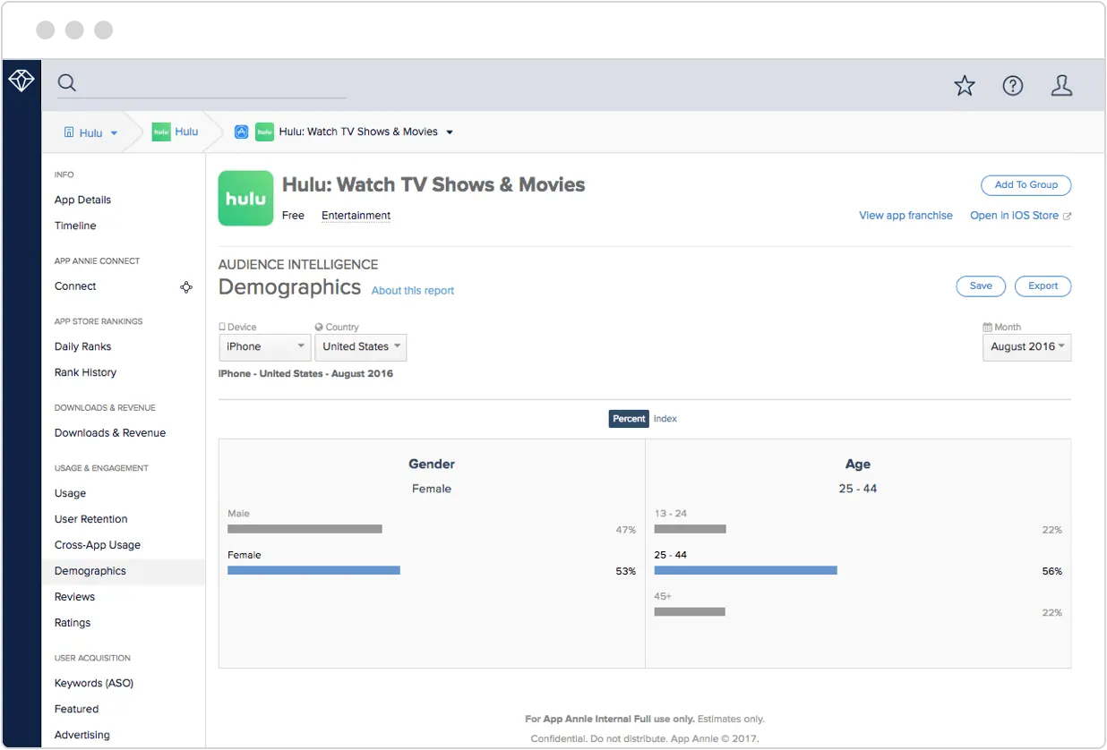Open Timeline in sidebar
The height and width of the screenshot is (750, 1107).
coord(75,226)
